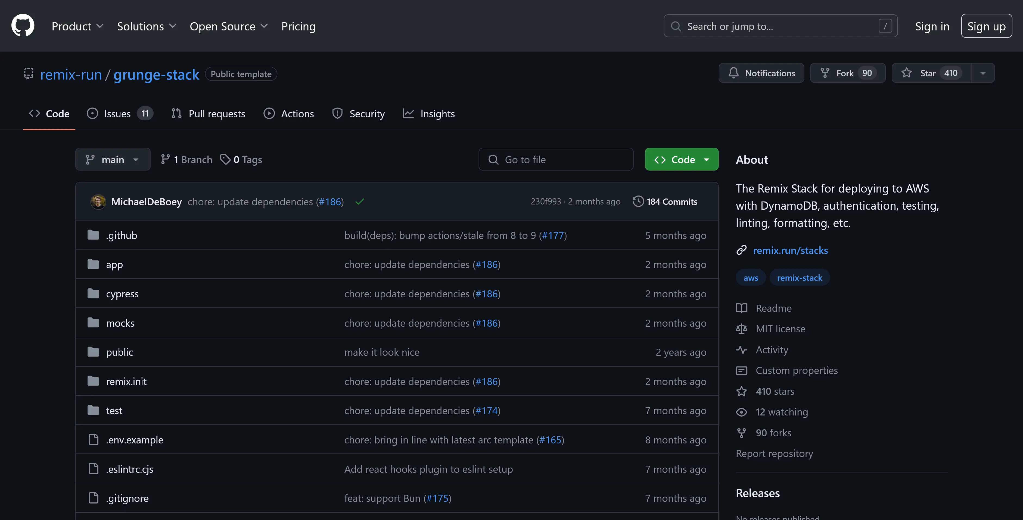The height and width of the screenshot is (520, 1023).
Task: Open the Insights tab
Action: pos(428,114)
